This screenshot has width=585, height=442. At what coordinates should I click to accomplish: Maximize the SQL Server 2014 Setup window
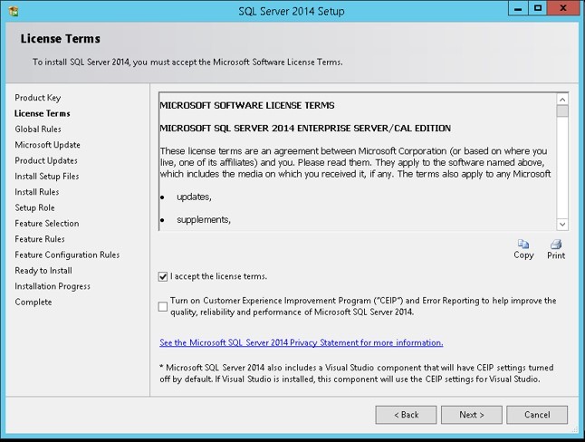click(x=538, y=8)
